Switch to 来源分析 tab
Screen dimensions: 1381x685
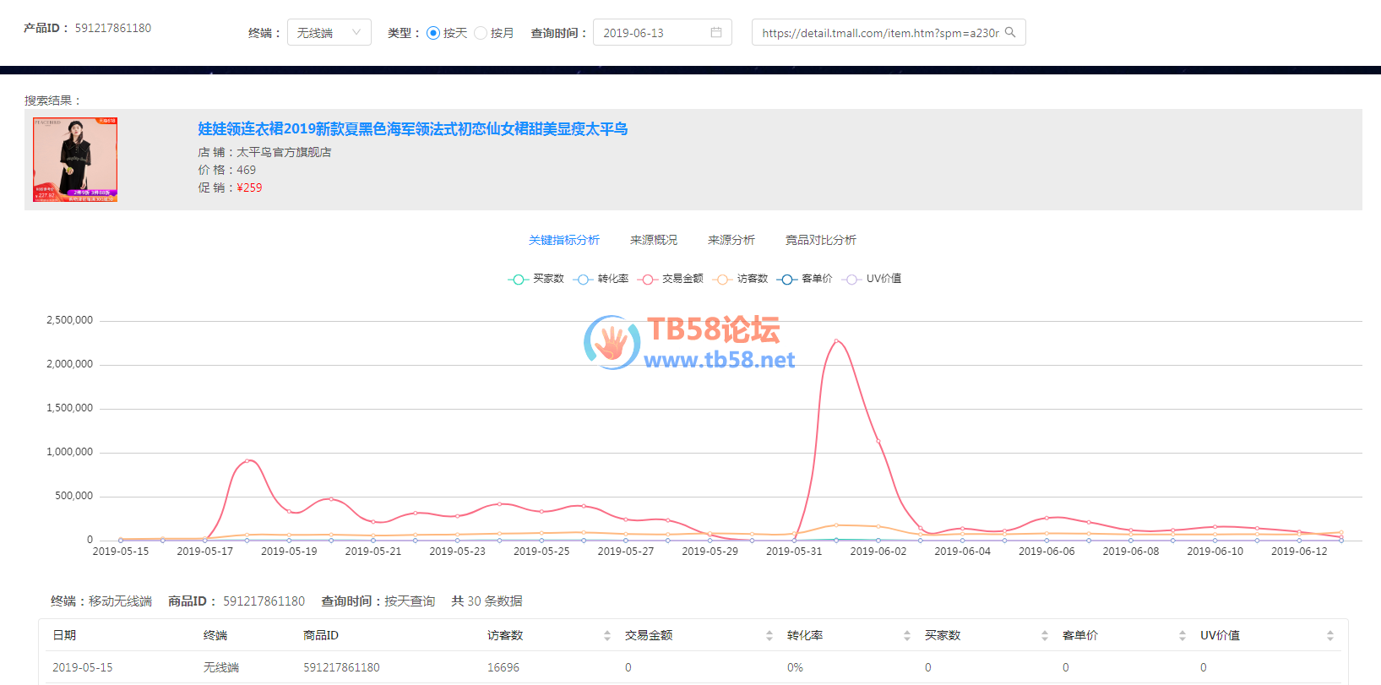pos(731,240)
